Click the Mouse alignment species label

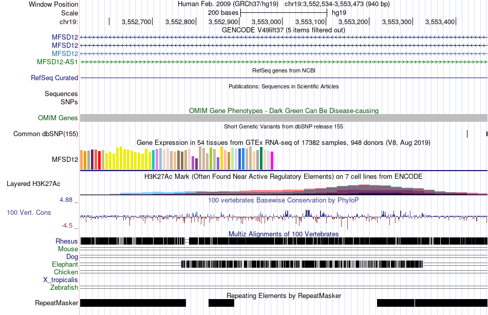[67, 249]
